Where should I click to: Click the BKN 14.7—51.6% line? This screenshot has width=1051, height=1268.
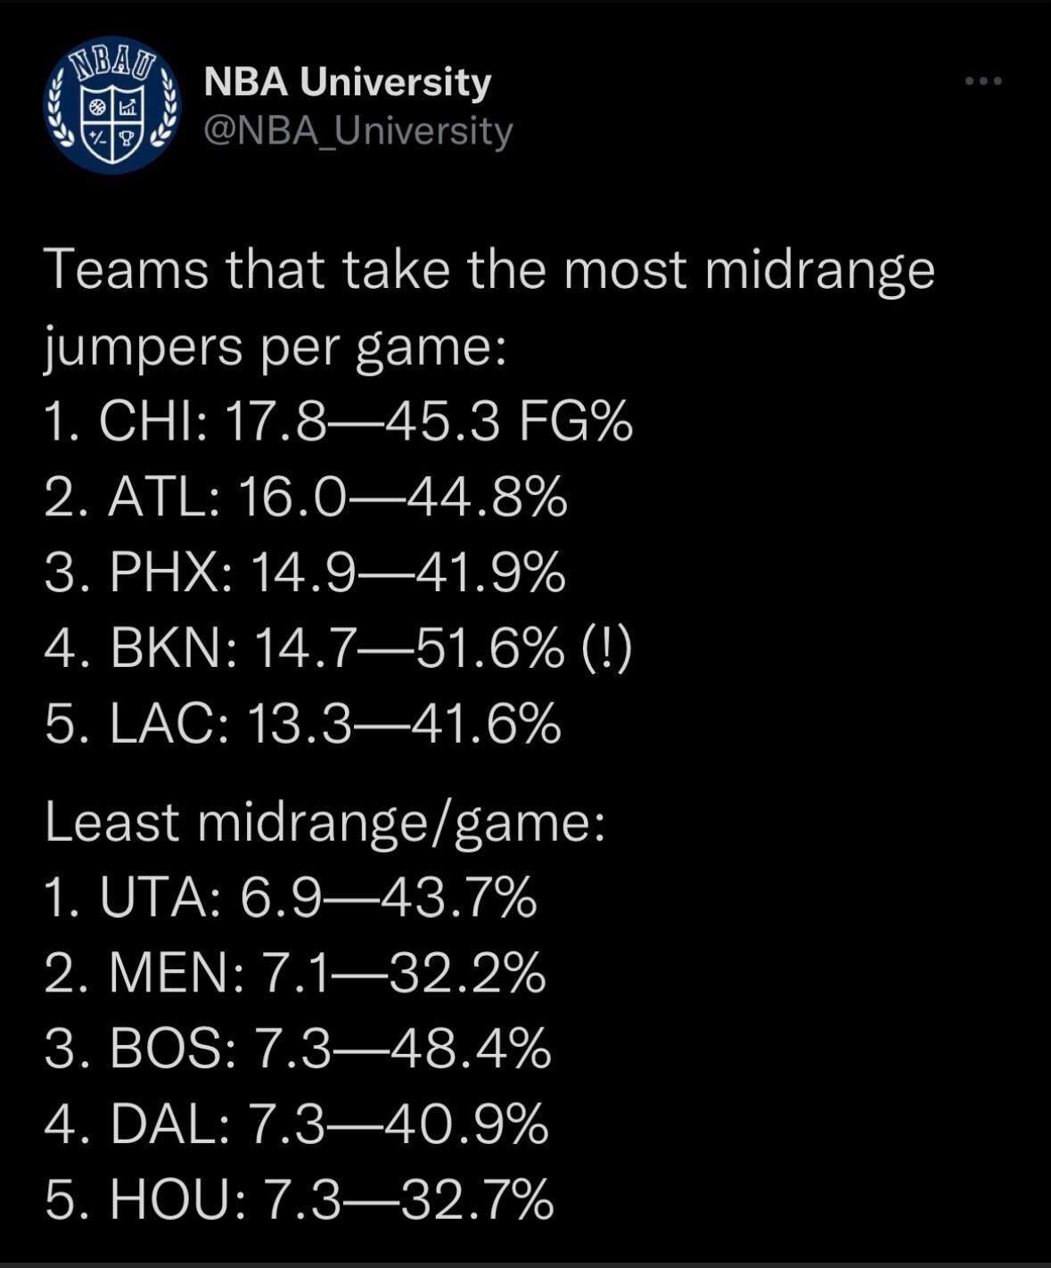pyautogui.click(x=303, y=648)
